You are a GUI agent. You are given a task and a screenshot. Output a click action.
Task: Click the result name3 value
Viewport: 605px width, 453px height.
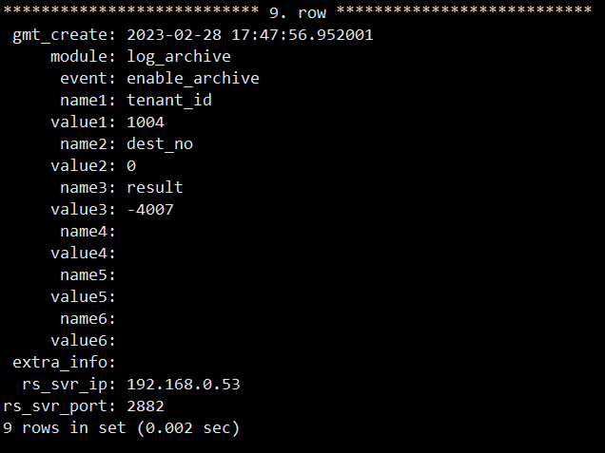[155, 188]
